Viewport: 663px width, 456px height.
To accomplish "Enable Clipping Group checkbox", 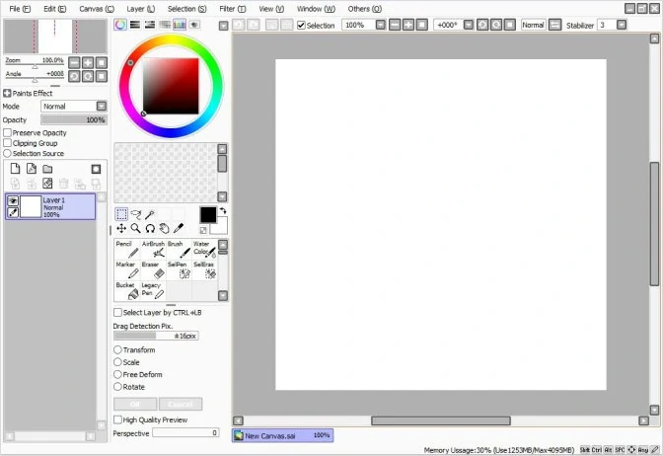I will point(7,143).
